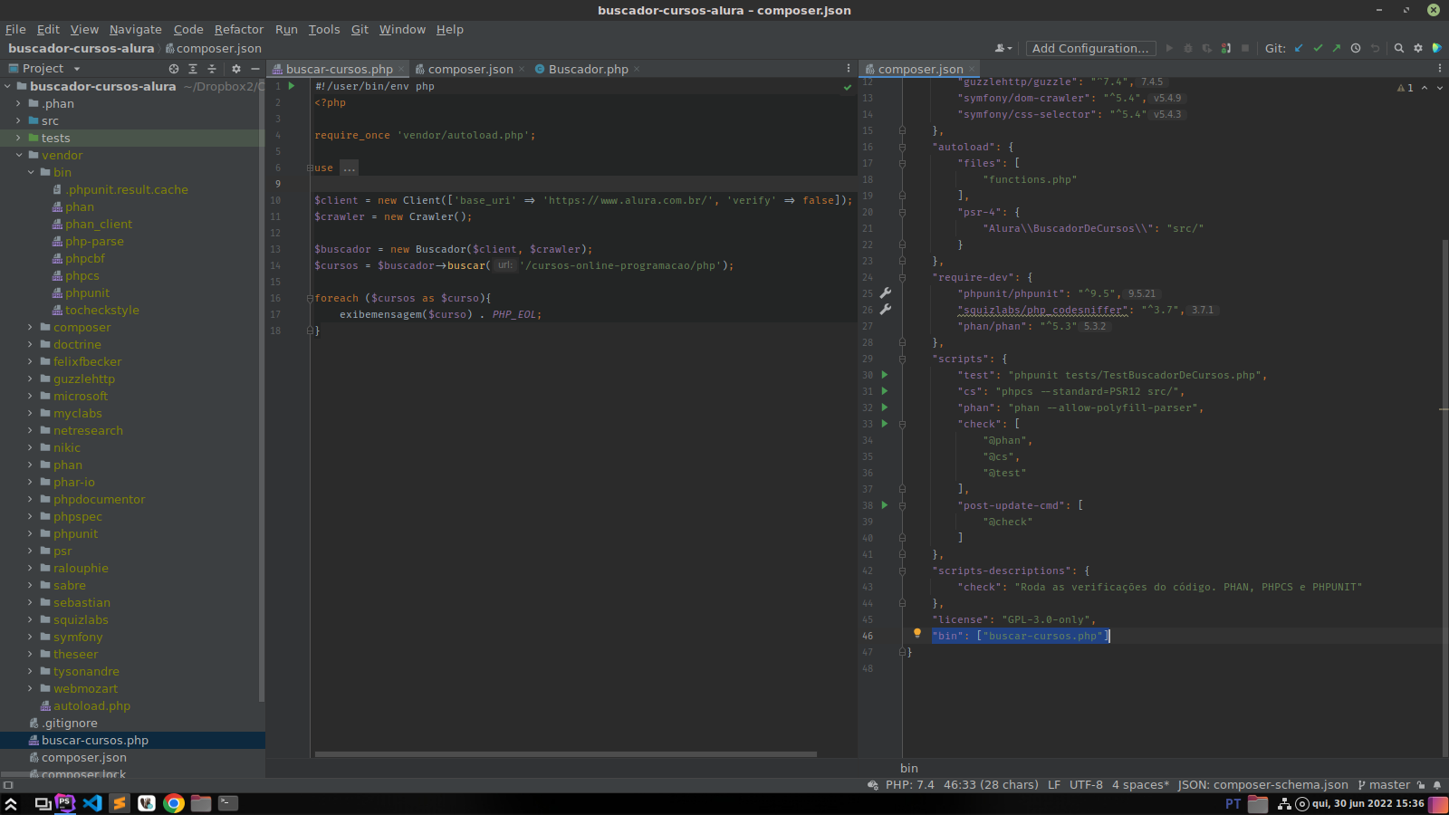Click Select Opened File target icon
Image resolution: width=1449 pixels, height=815 pixels.
[174, 69]
